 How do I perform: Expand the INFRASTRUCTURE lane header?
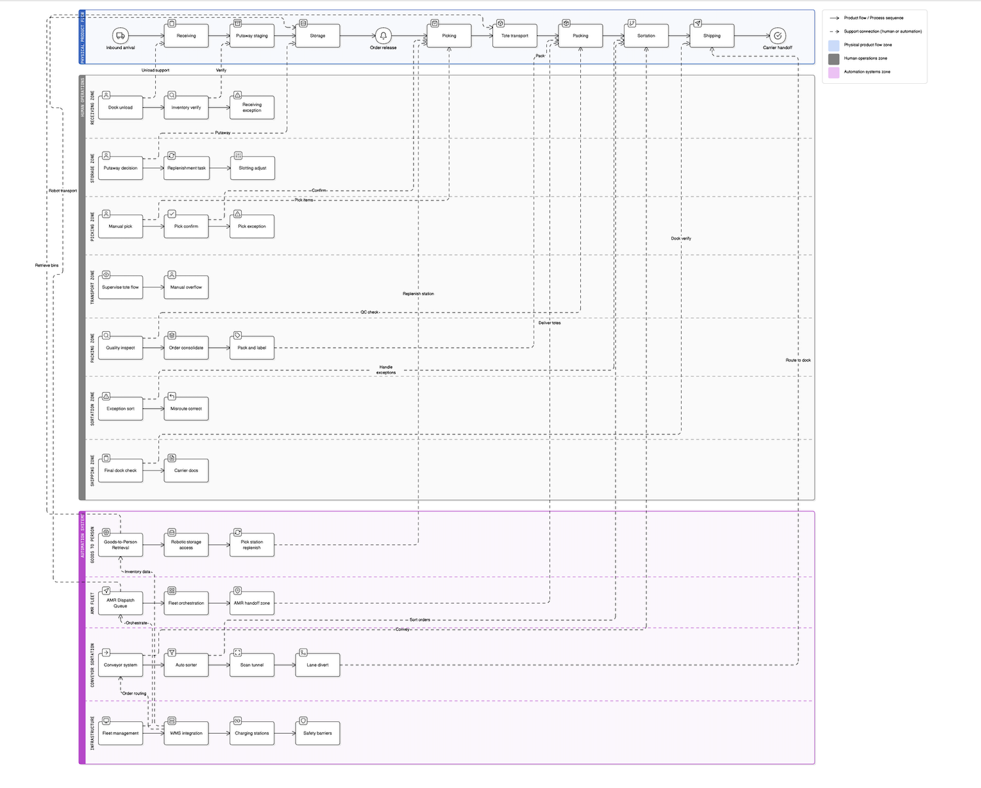[x=94, y=732]
